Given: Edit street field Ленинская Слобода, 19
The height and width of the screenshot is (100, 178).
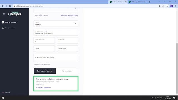Looking at the screenshot, I should click(56, 32).
